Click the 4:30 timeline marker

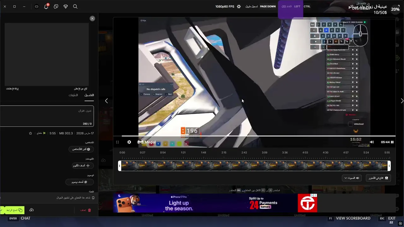[x=325, y=153]
